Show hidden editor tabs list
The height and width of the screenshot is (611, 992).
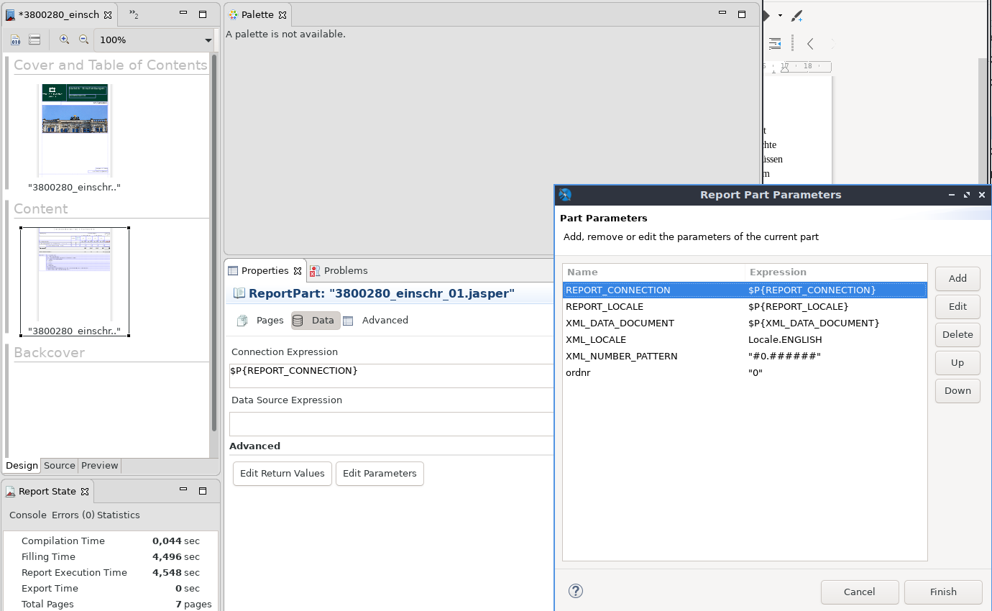(x=134, y=14)
